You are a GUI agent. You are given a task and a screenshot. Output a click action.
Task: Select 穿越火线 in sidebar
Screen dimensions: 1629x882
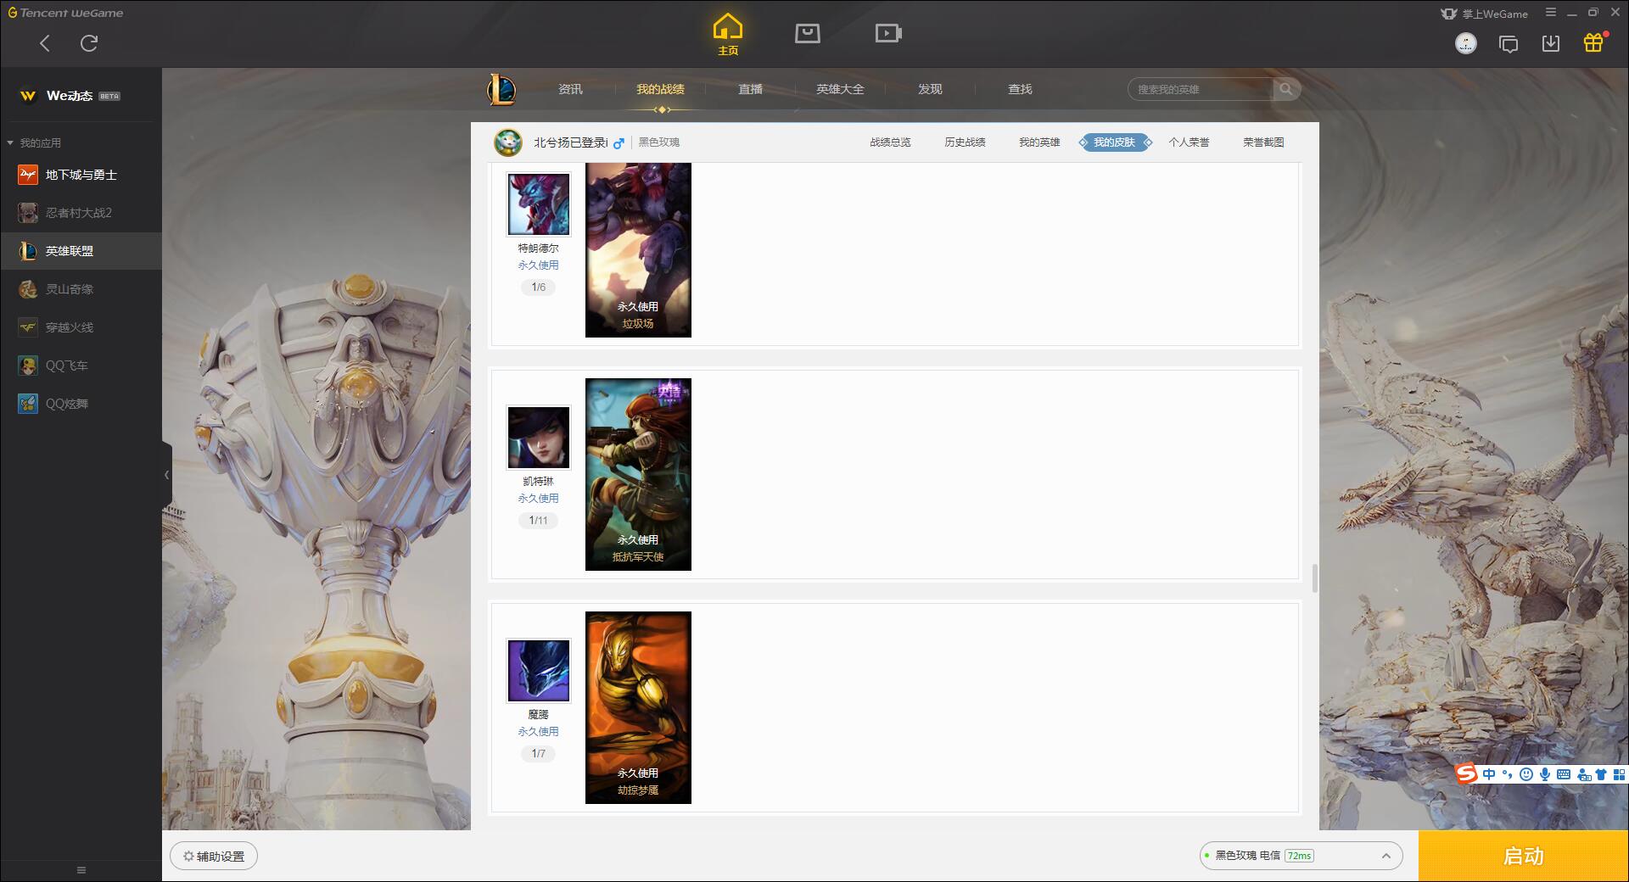coord(81,327)
